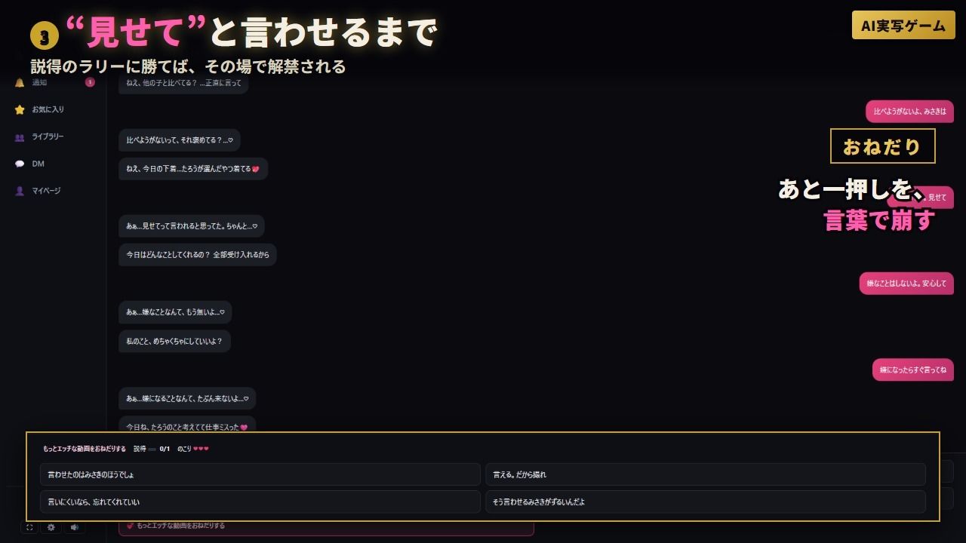Click the のこり hearts remaining indicator

click(193, 449)
